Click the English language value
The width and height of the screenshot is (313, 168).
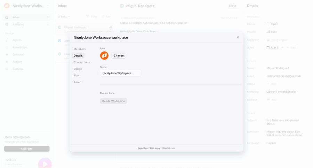[271, 143]
